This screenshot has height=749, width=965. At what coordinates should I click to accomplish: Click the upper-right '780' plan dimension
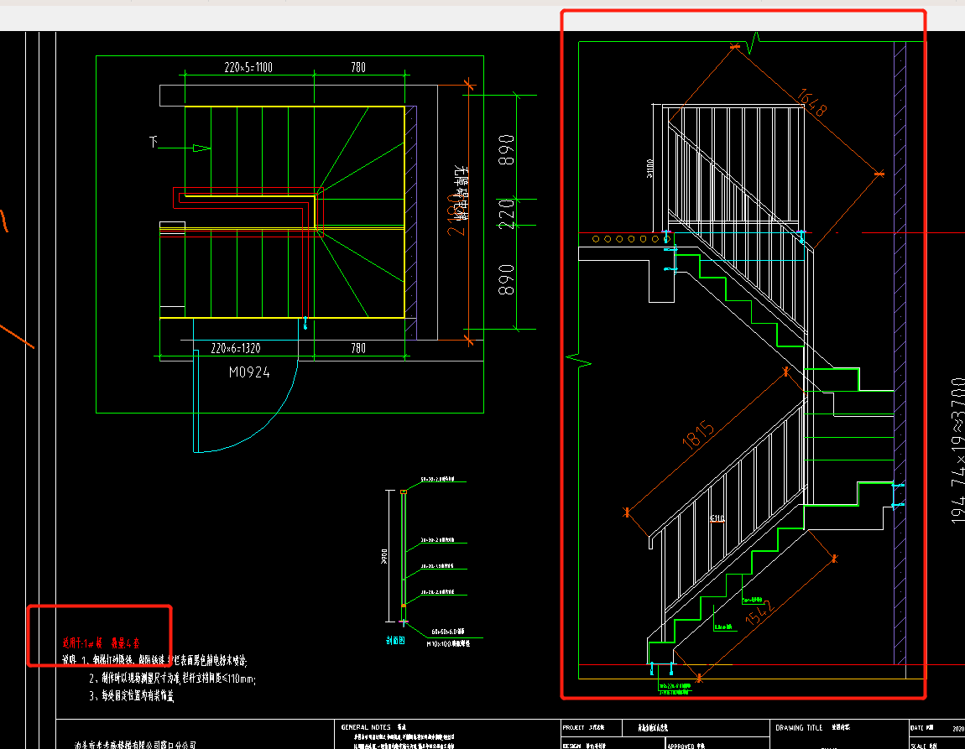(358, 67)
